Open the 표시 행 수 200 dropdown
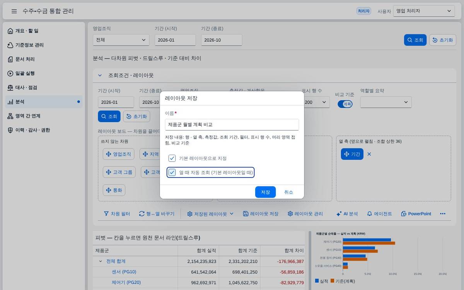464x290 pixels. point(317,102)
